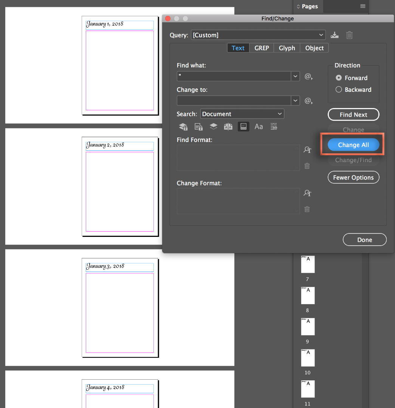Open Pages panel menu icon
Image resolution: width=395 pixels, height=408 pixels.
tap(363, 6)
